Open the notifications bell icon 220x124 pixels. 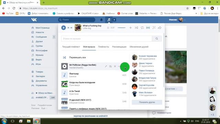coord(101,20)
